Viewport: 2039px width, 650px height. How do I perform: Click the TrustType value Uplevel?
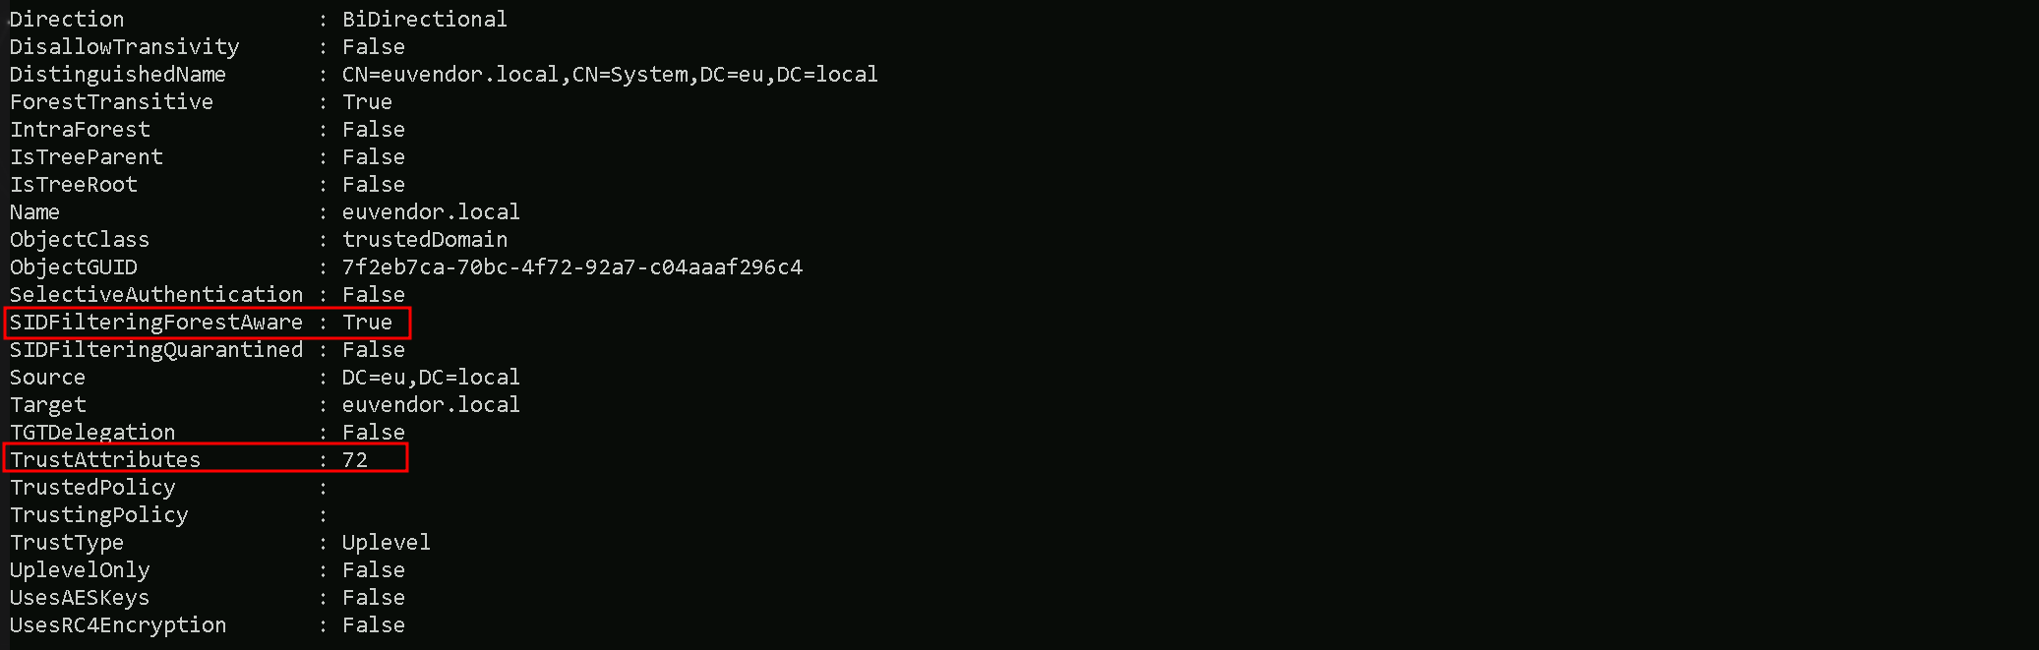(x=386, y=543)
